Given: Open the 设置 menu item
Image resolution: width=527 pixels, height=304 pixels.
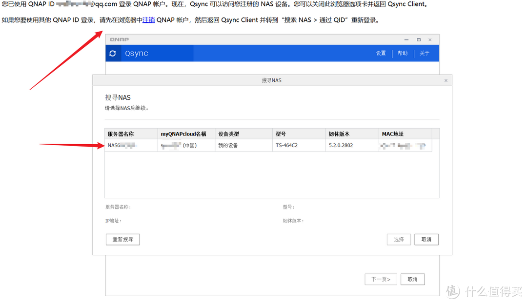Looking at the screenshot, I should point(381,53).
